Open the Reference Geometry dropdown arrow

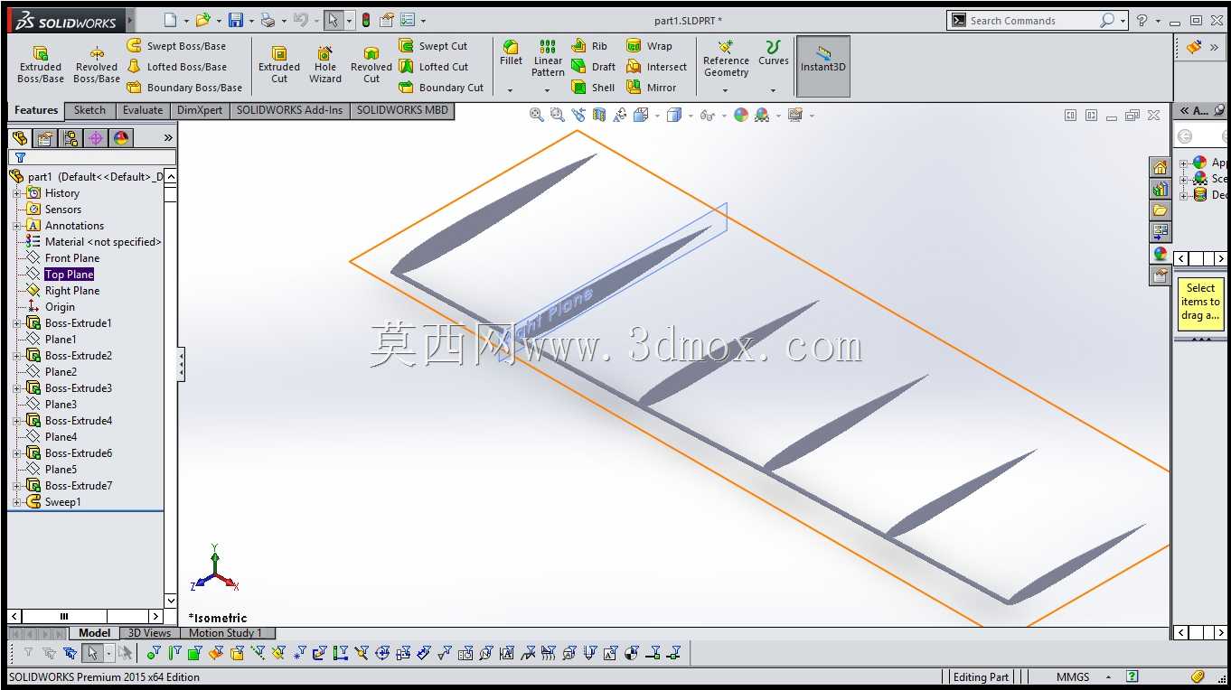[x=726, y=89]
